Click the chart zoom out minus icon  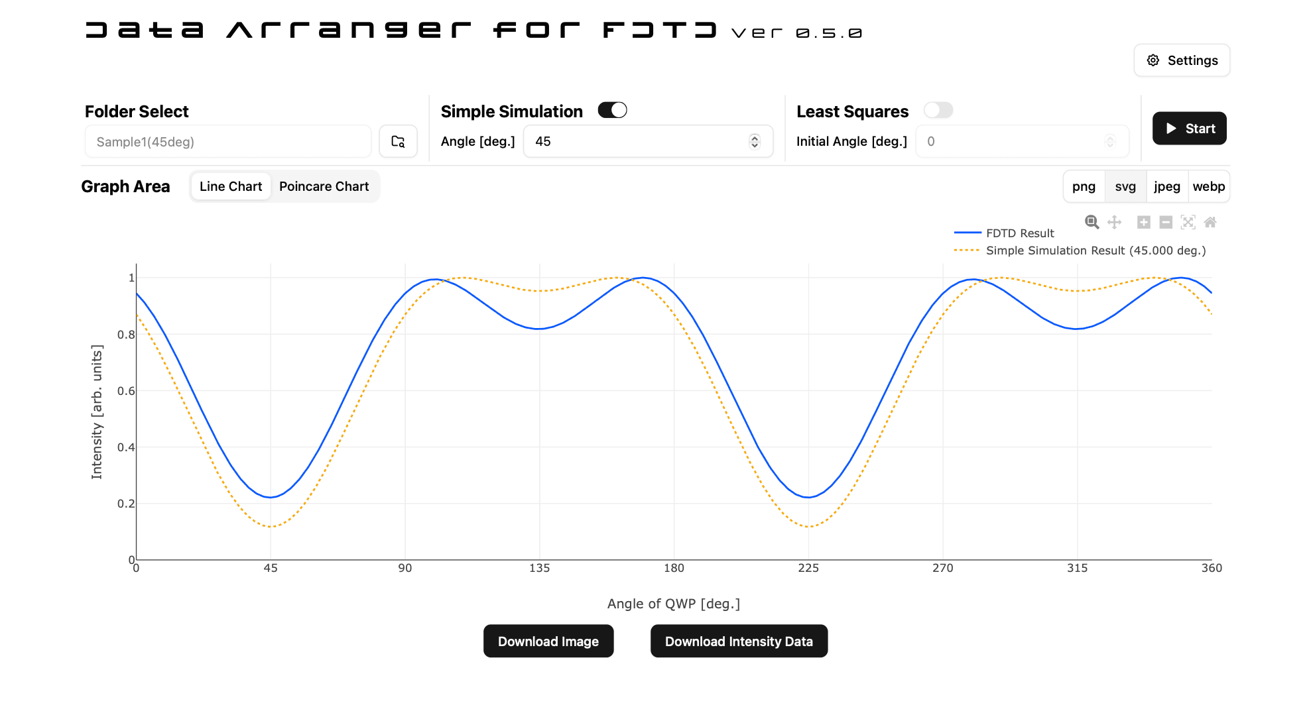[1166, 222]
